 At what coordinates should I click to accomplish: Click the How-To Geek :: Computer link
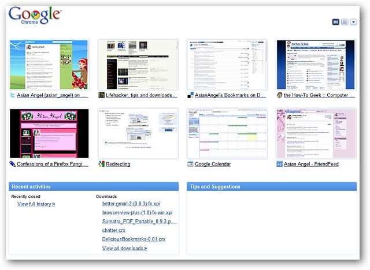(x=319, y=95)
